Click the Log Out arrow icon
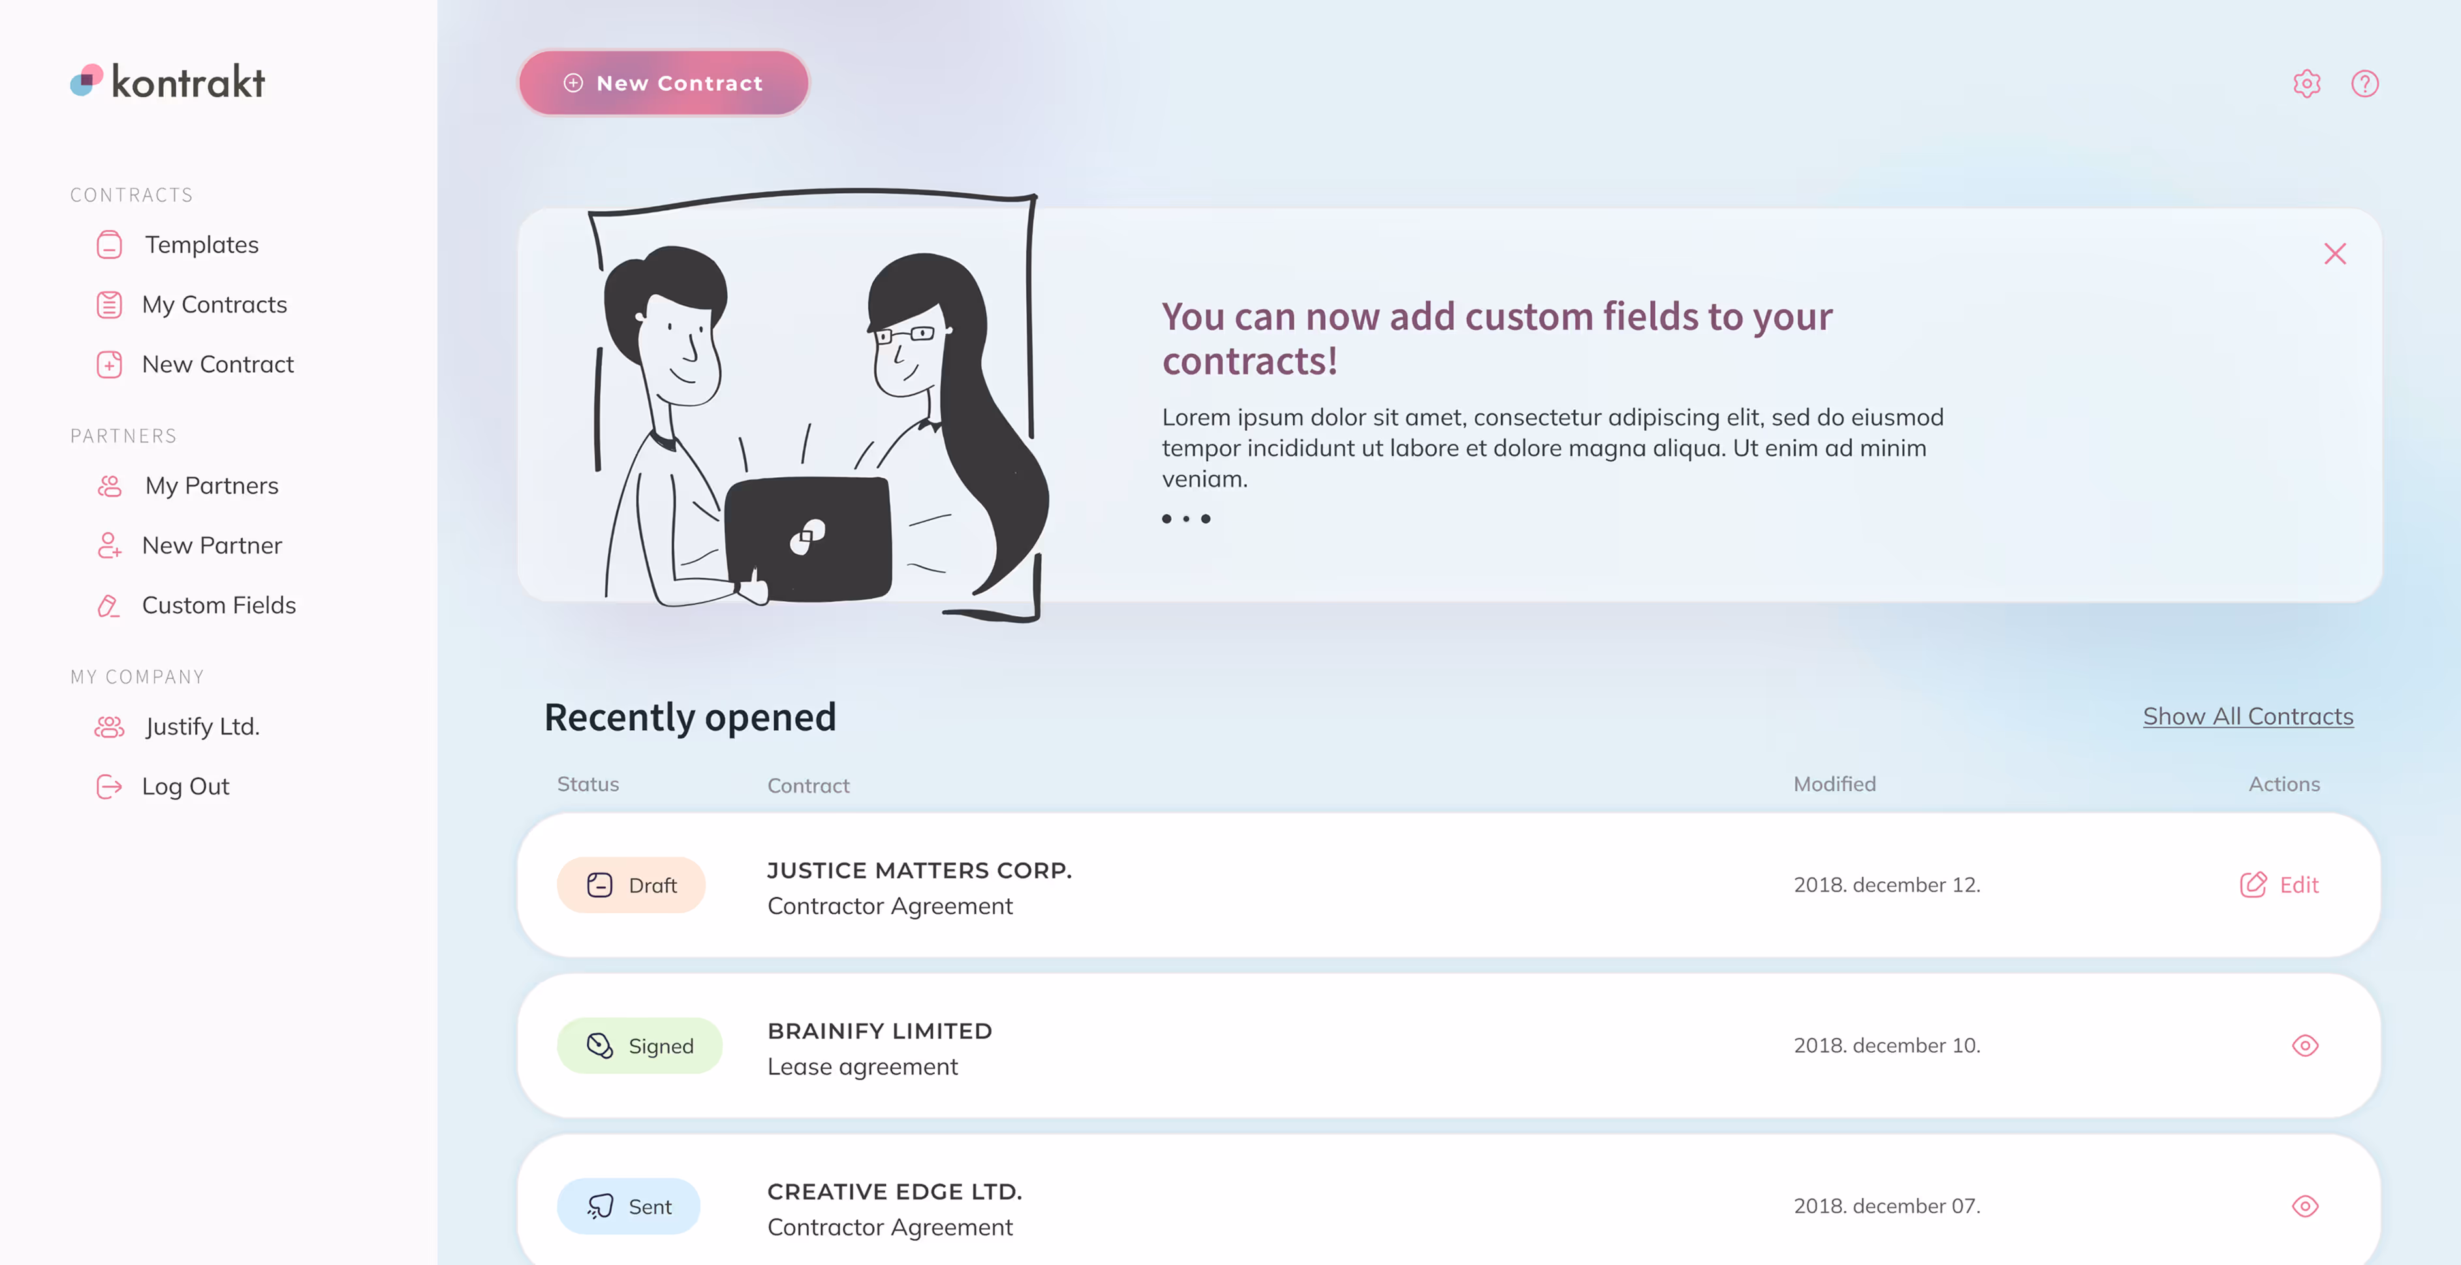2461x1265 pixels. (x=110, y=787)
